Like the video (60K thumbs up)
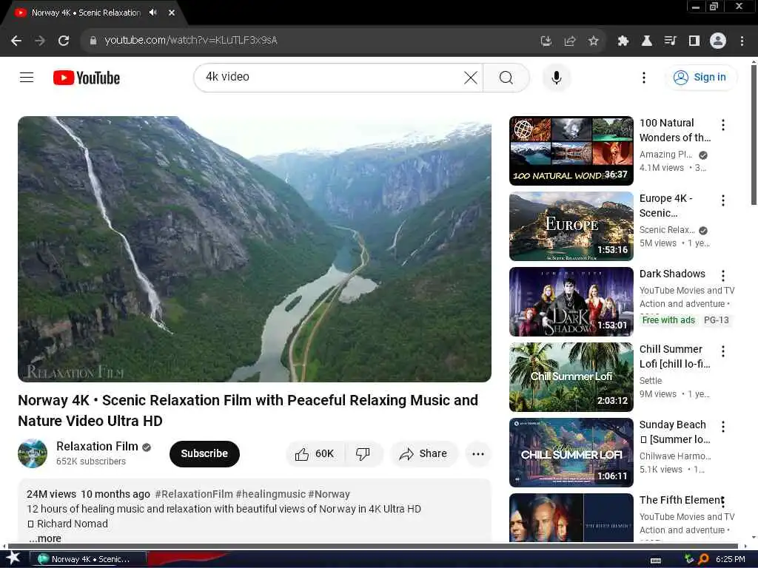Screen dimensions: 758x568 point(315,453)
